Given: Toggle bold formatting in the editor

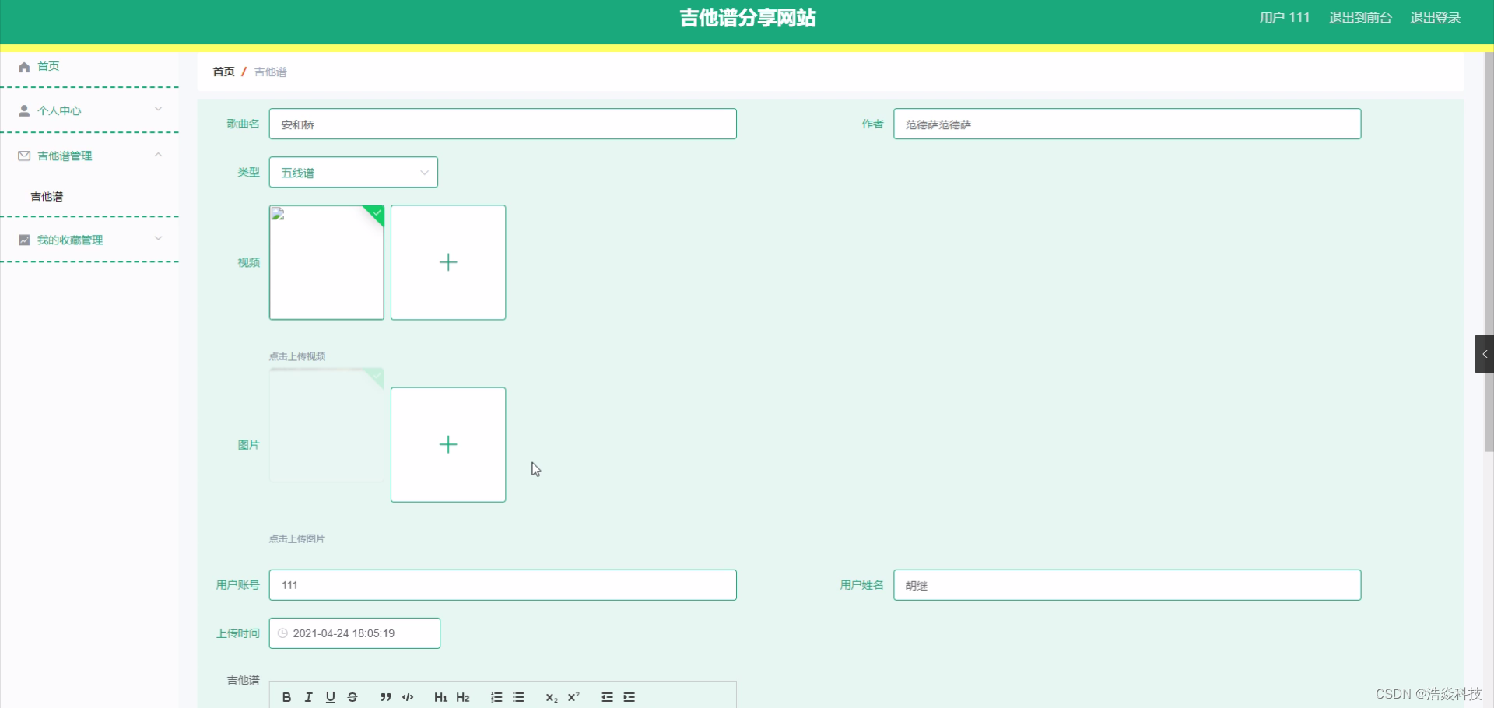Looking at the screenshot, I should pos(286,697).
